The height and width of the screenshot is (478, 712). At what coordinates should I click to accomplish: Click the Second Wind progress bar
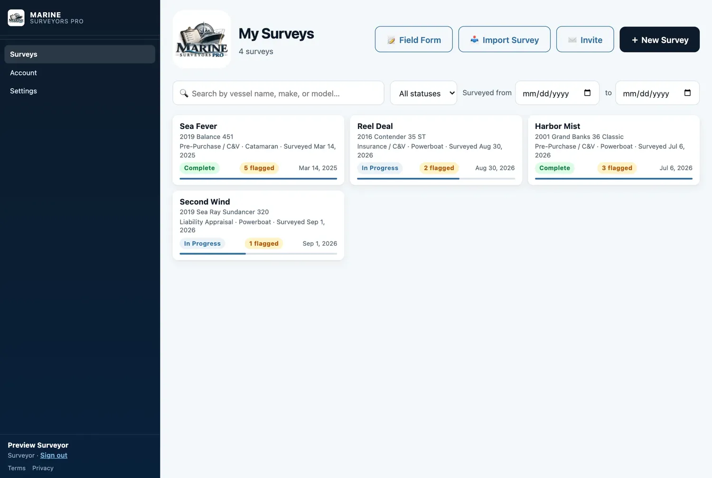[x=258, y=254]
